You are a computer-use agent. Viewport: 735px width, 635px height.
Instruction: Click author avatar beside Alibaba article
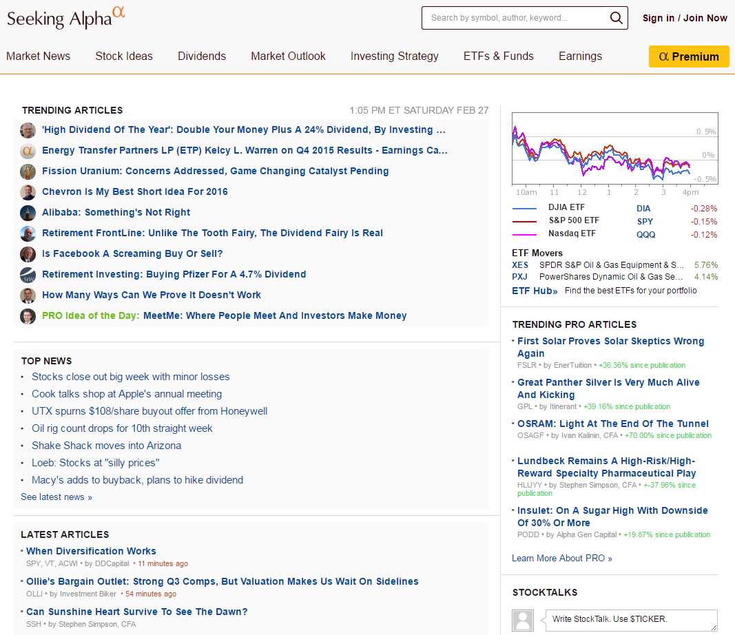click(28, 212)
